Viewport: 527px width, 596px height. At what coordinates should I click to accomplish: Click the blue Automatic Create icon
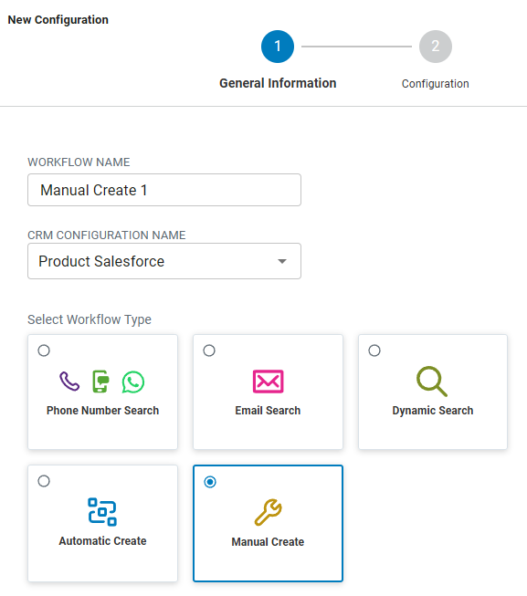point(102,512)
